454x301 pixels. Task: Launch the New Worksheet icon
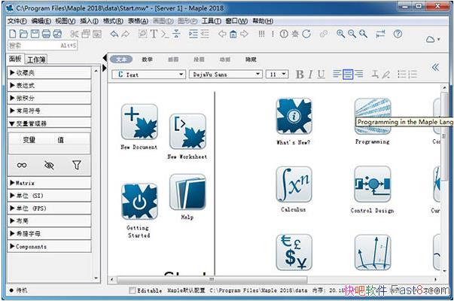tap(187, 132)
